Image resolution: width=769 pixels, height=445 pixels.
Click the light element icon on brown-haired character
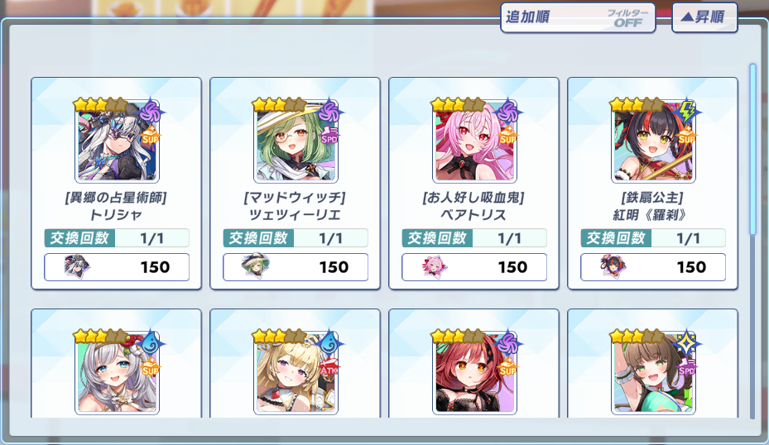click(x=686, y=343)
